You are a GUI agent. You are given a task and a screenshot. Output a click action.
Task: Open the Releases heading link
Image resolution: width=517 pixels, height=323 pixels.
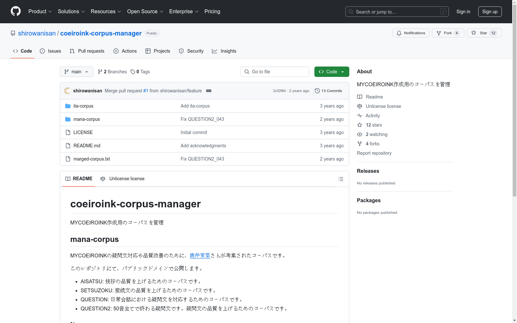click(x=368, y=171)
